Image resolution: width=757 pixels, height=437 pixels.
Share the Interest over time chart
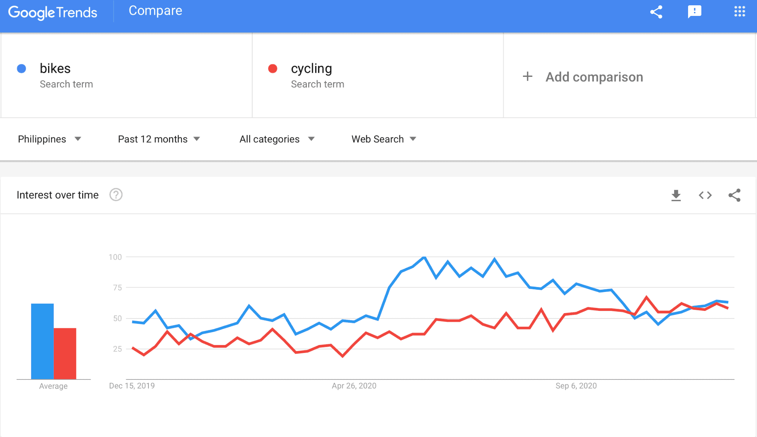pos(734,195)
